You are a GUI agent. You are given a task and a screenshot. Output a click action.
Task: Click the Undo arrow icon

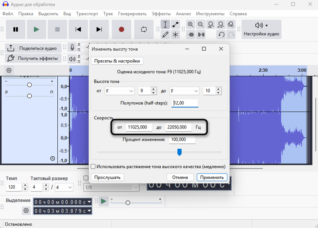click(x=221, y=35)
